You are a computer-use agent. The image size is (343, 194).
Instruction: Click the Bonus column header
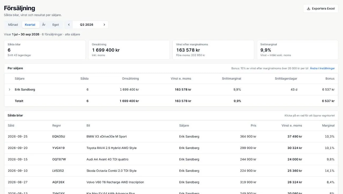pos(330,79)
